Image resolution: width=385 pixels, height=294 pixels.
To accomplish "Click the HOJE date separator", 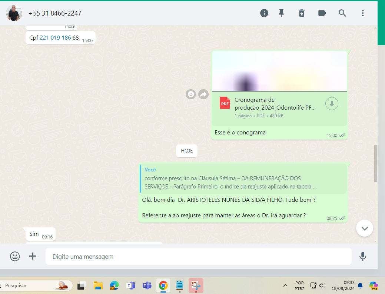I will tap(187, 151).
